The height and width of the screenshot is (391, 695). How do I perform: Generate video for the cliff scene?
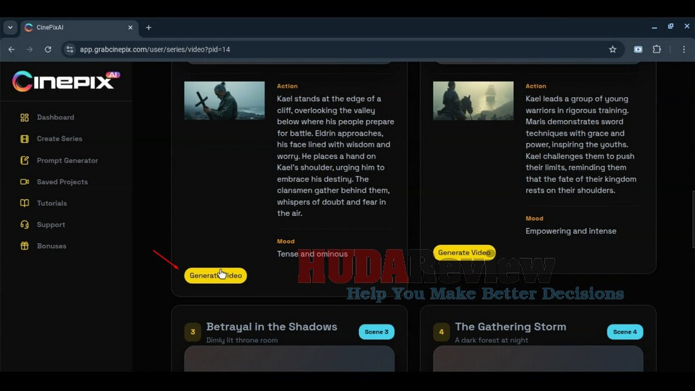coord(215,276)
